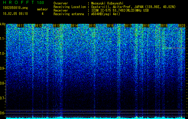Click the meteor count value 4
188x119 pixels.
(42, 14)
